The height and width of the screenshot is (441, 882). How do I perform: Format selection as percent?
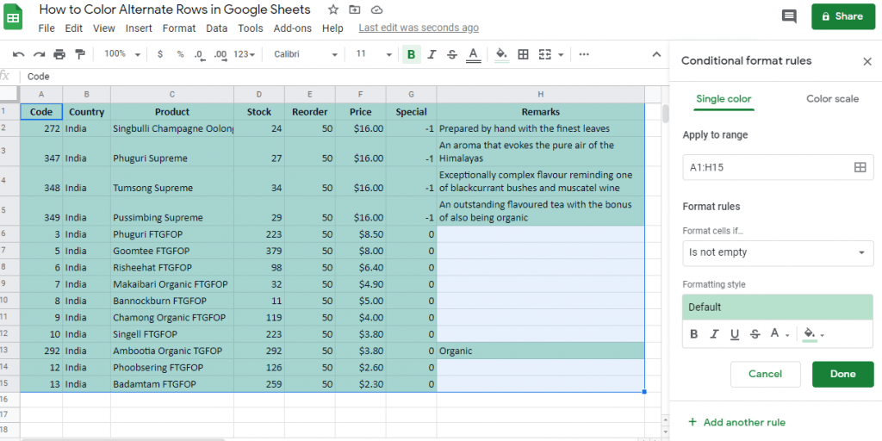[x=180, y=54]
